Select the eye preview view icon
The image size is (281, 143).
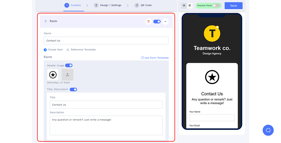point(184,5)
